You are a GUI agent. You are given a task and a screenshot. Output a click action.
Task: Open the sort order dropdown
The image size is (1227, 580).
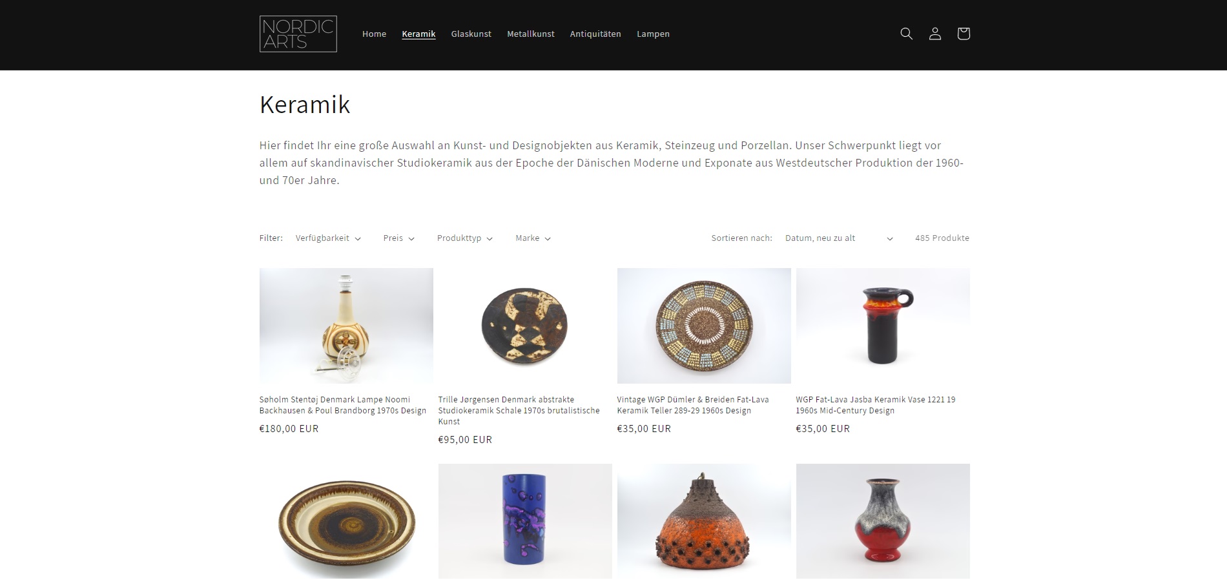click(839, 238)
